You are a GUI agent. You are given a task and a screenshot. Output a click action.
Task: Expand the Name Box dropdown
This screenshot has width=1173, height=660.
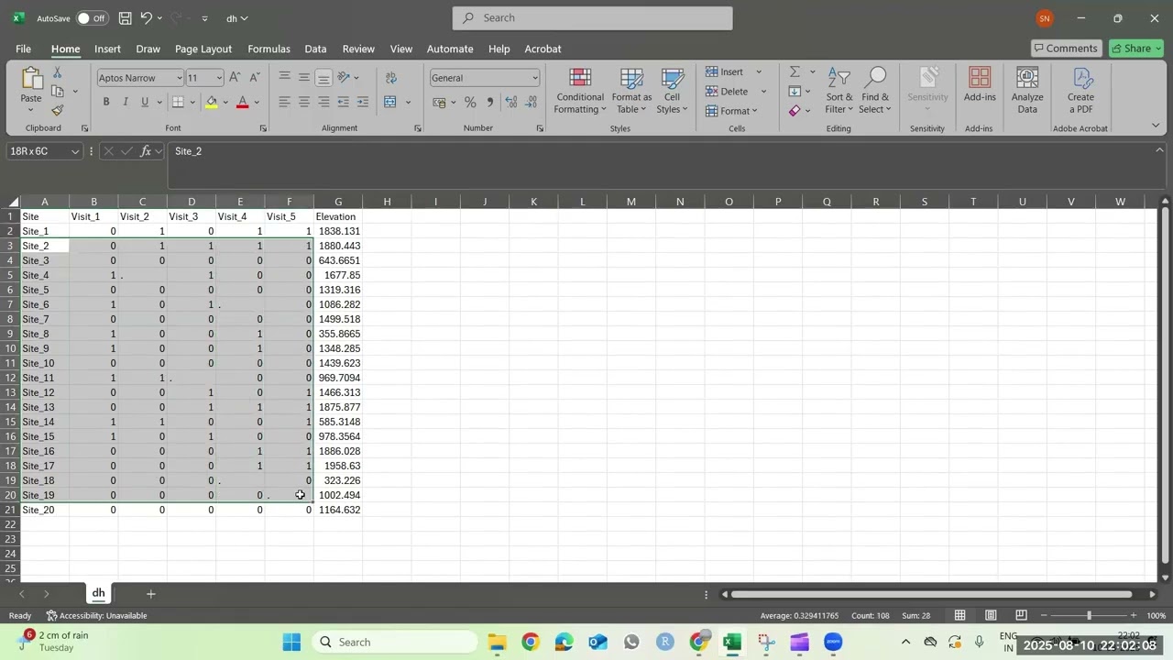coord(74,151)
